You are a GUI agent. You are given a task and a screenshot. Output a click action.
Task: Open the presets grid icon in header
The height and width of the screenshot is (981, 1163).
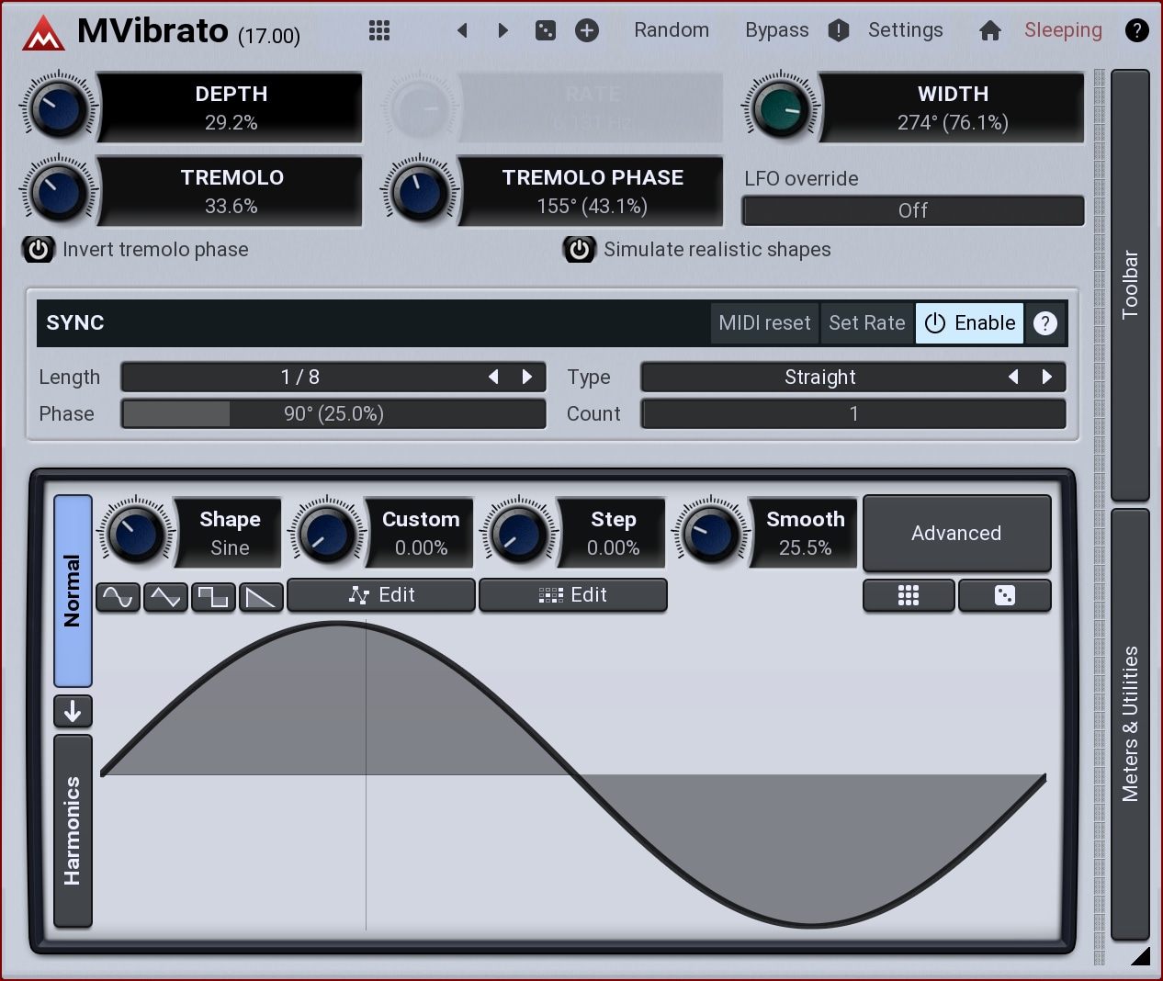pyautogui.click(x=379, y=30)
